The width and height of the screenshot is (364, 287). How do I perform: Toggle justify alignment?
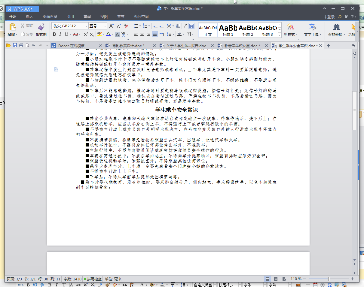(x=155, y=35)
